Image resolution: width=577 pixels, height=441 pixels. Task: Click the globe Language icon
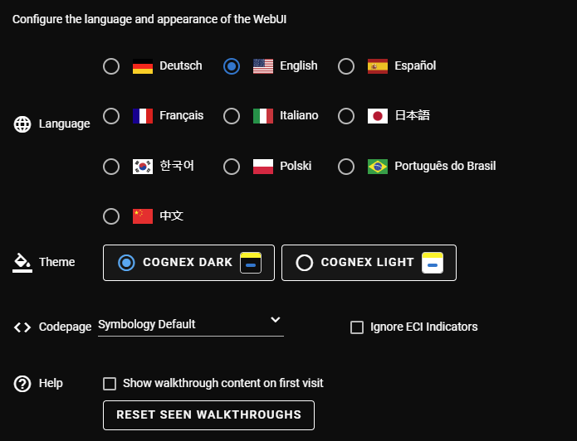[22, 124]
